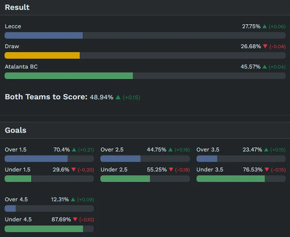The width and height of the screenshot is (290, 237).
Task: Click the up arrow next to Both Teams to Score
Action: tap(118, 97)
